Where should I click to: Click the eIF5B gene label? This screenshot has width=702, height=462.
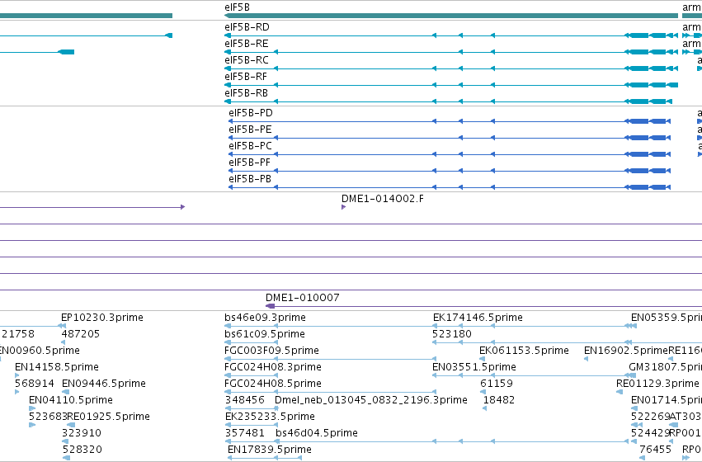(x=238, y=7)
